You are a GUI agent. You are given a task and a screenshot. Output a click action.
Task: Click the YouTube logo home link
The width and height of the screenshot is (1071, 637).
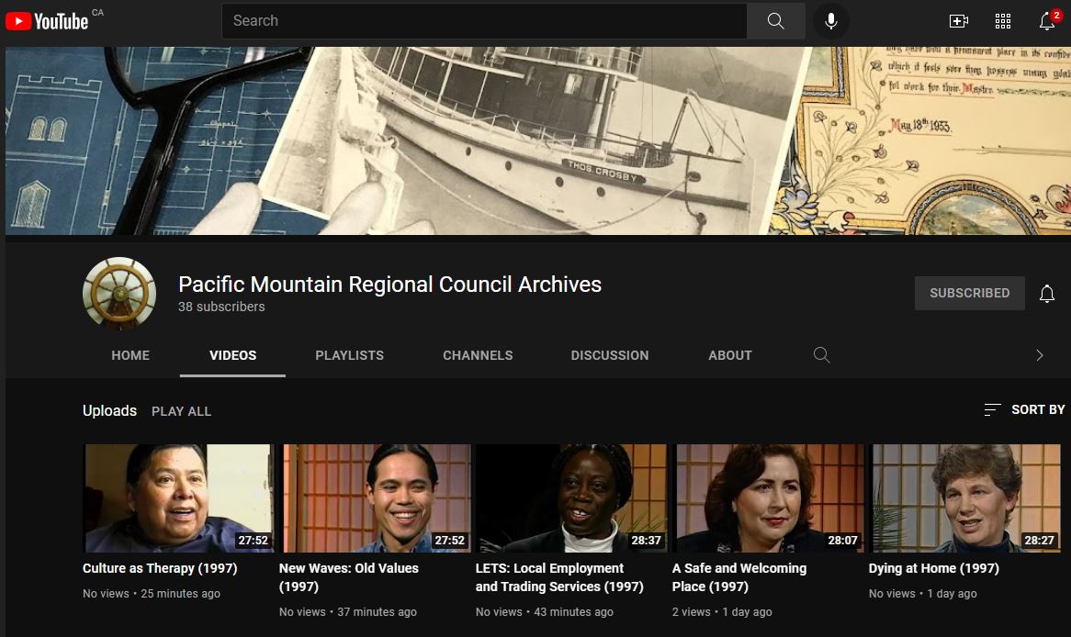(x=47, y=21)
